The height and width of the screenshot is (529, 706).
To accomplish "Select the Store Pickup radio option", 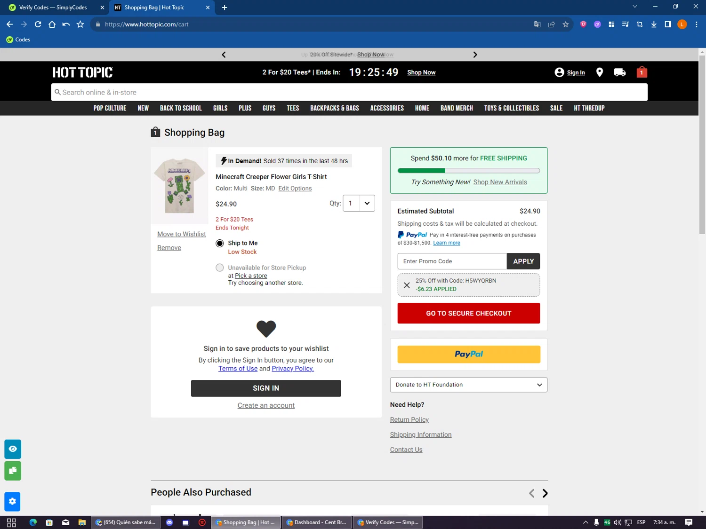I will pyautogui.click(x=220, y=268).
